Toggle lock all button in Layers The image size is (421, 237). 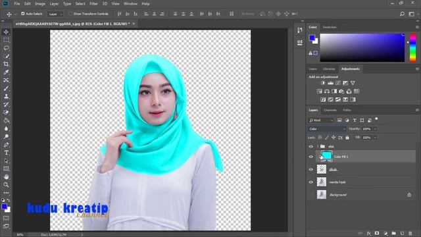347,138
